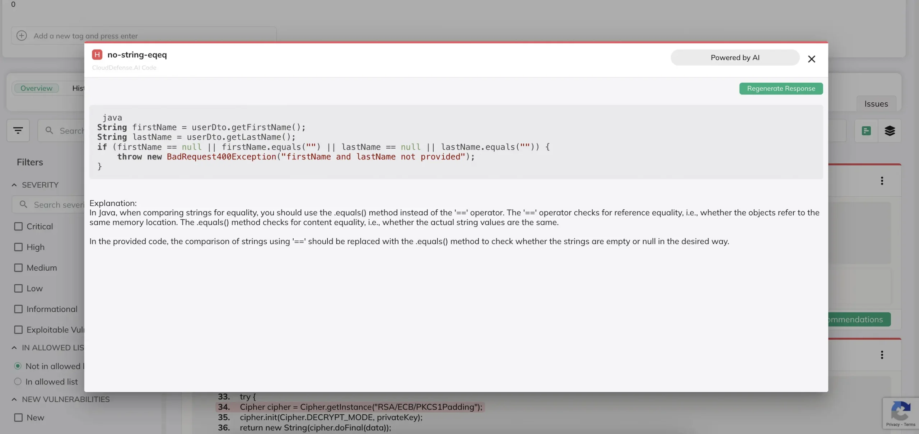
Task: Click the reCAPTCHA badge icon
Action: pyautogui.click(x=900, y=411)
